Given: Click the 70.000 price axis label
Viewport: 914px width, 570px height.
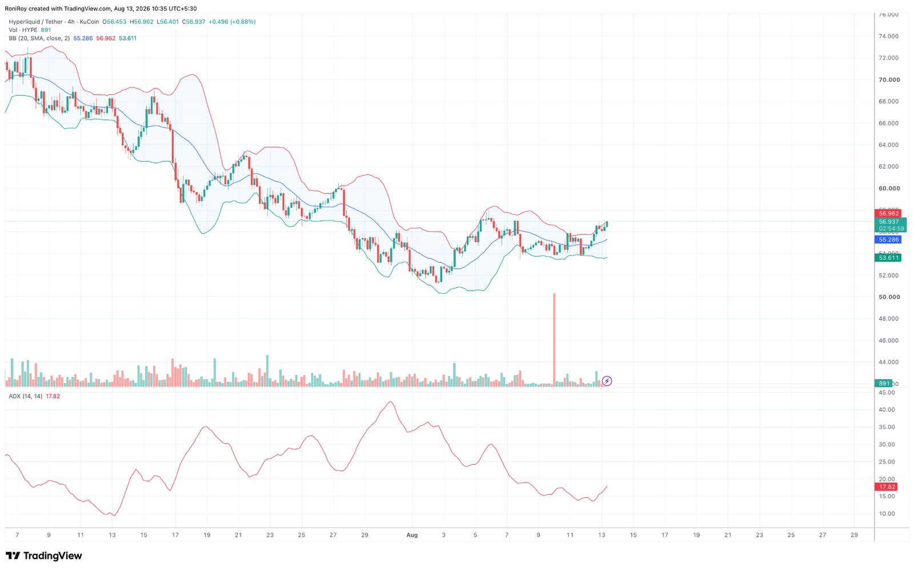Looking at the screenshot, I should (x=889, y=80).
